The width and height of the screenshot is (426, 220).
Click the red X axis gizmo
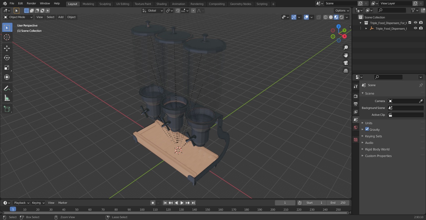(x=345, y=36)
